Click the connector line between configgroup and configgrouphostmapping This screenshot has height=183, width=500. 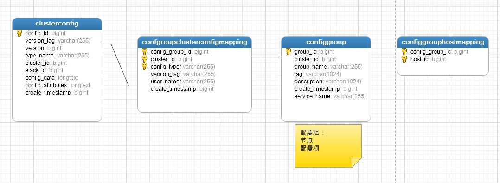pyautogui.click(x=384, y=58)
